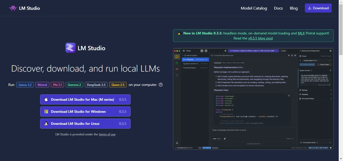Open the MLX link in announcement banner

click(x=301, y=33)
